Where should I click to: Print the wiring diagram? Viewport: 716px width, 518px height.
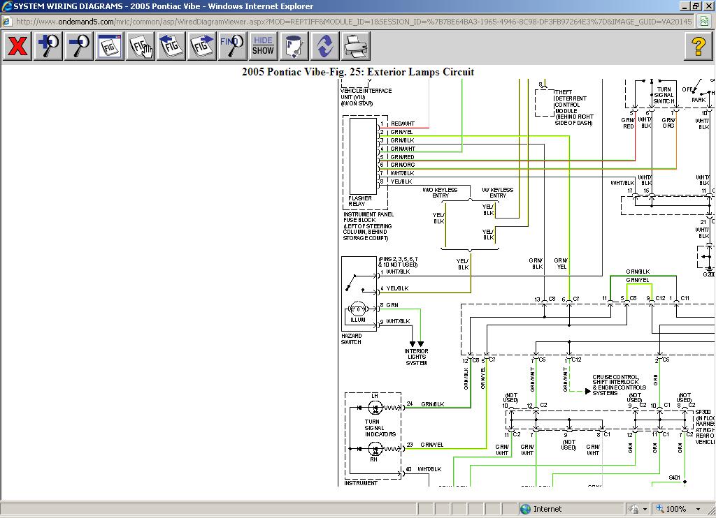[356, 47]
